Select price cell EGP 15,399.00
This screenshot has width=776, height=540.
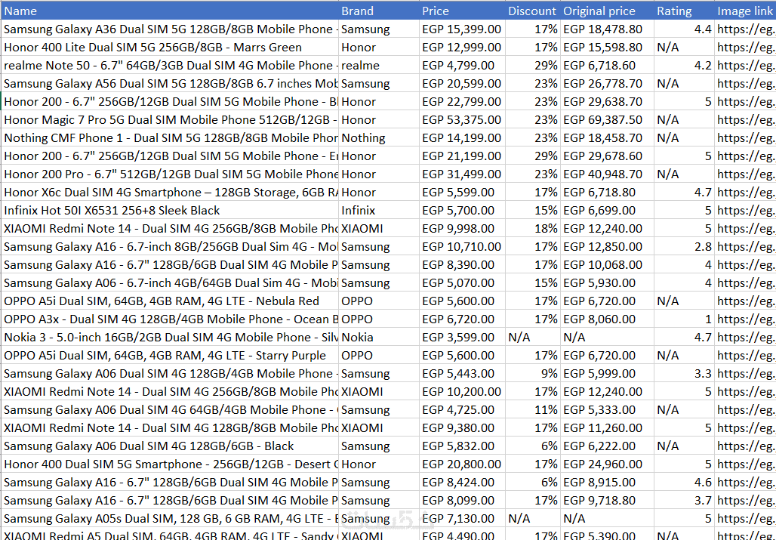(x=462, y=29)
